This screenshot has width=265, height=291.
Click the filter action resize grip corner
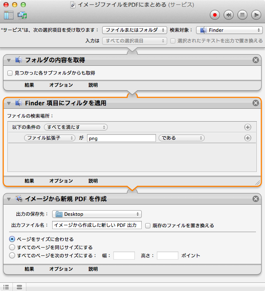[x=258, y=183]
